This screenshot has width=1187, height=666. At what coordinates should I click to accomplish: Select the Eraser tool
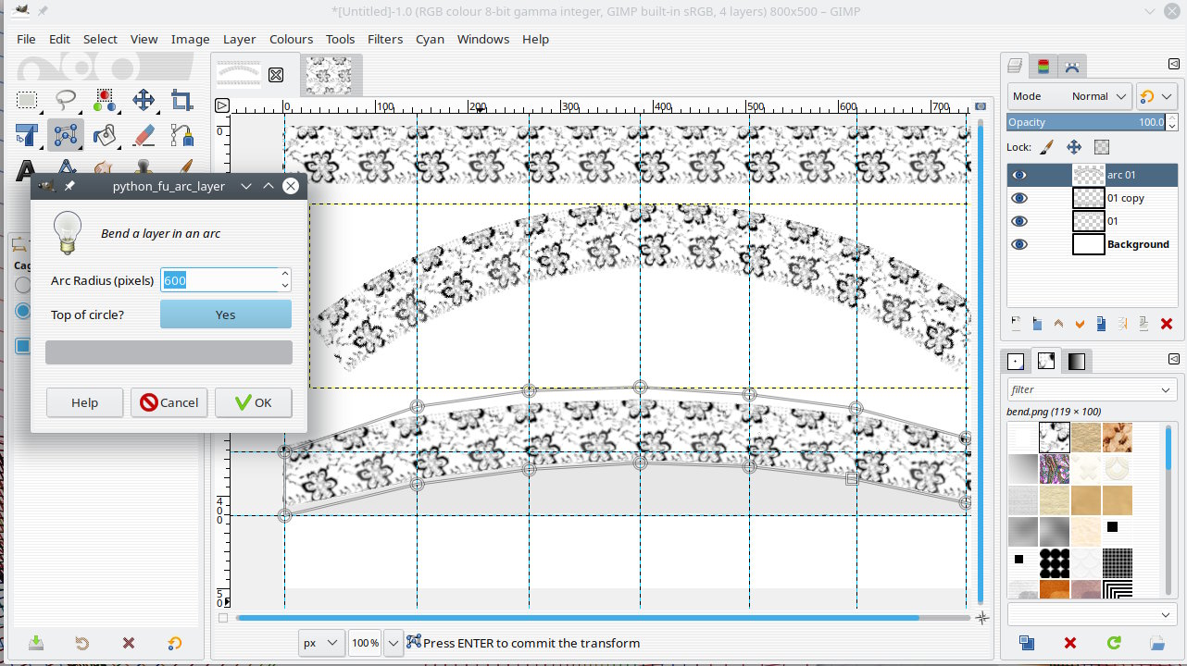(x=143, y=135)
